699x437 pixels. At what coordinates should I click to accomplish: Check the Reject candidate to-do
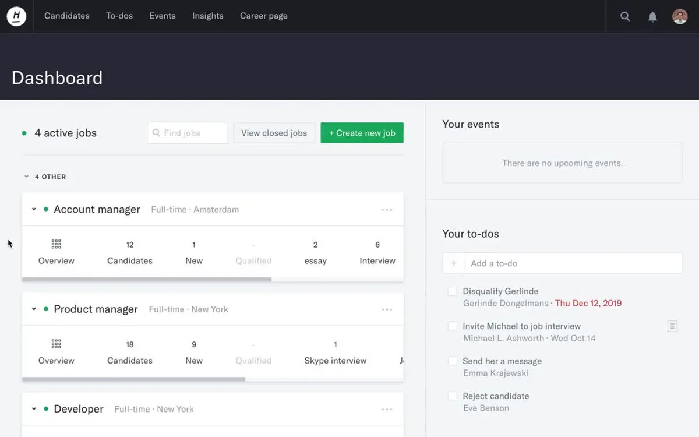[452, 396]
